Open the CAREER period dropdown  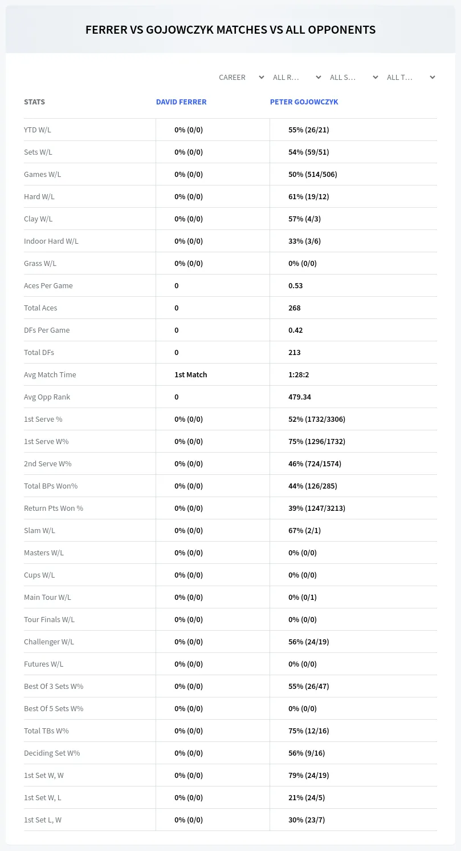pos(240,77)
